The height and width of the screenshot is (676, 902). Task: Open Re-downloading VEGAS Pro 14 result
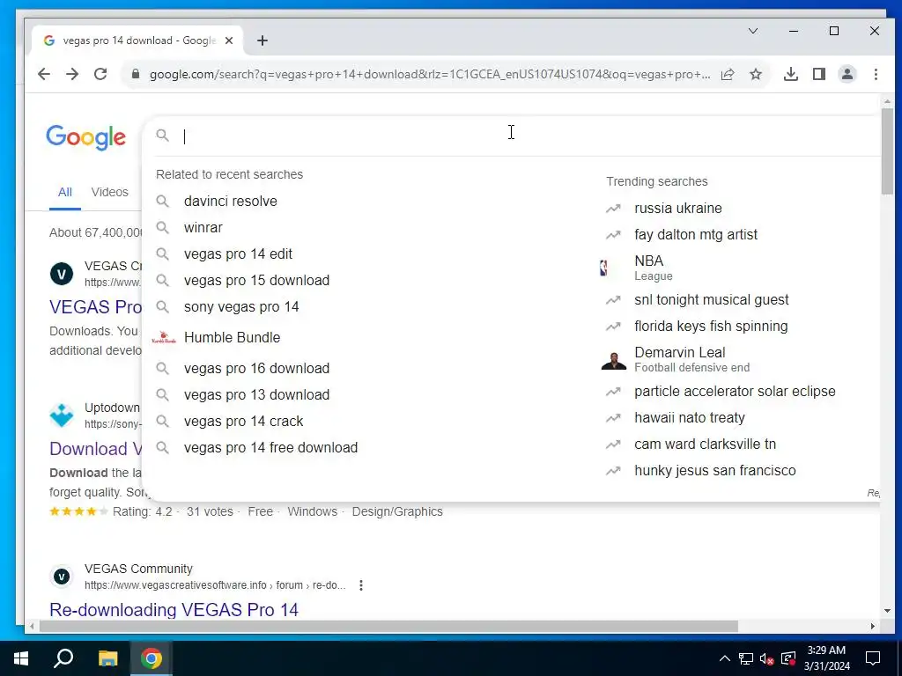174,609
